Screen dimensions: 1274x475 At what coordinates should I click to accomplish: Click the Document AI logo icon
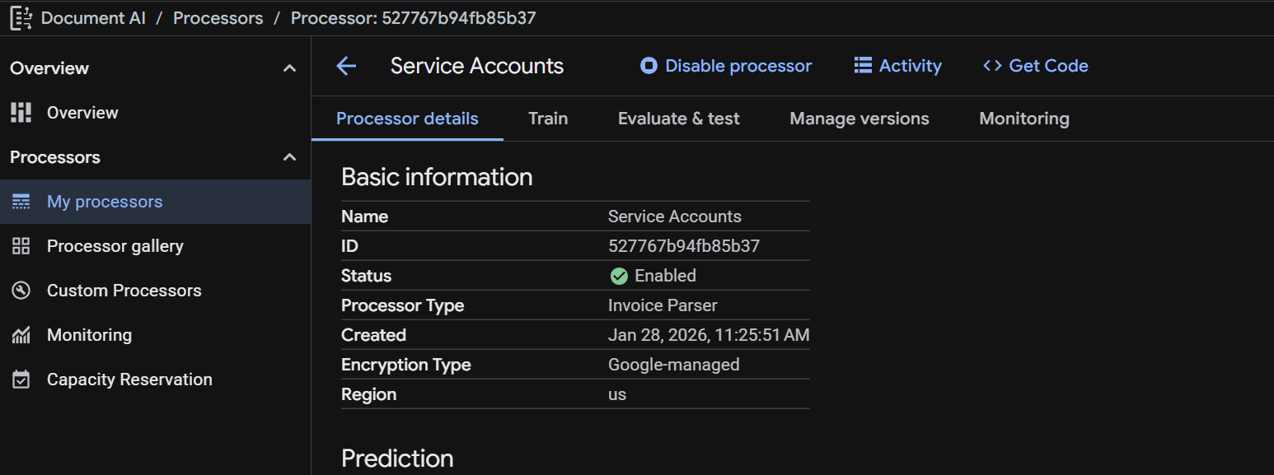tap(21, 18)
